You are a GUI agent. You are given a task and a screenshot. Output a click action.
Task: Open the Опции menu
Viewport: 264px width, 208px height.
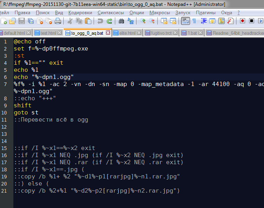click(x=137, y=13)
